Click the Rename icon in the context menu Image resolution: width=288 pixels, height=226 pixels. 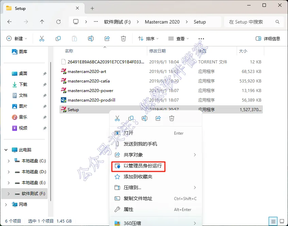click(x=145, y=118)
